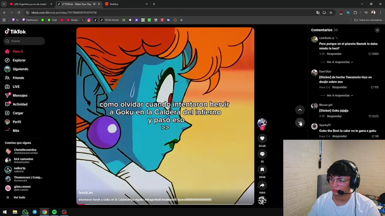Like LinkStrife's comment
Viewport: 385px width, 216px height.
[x=370, y=54]
